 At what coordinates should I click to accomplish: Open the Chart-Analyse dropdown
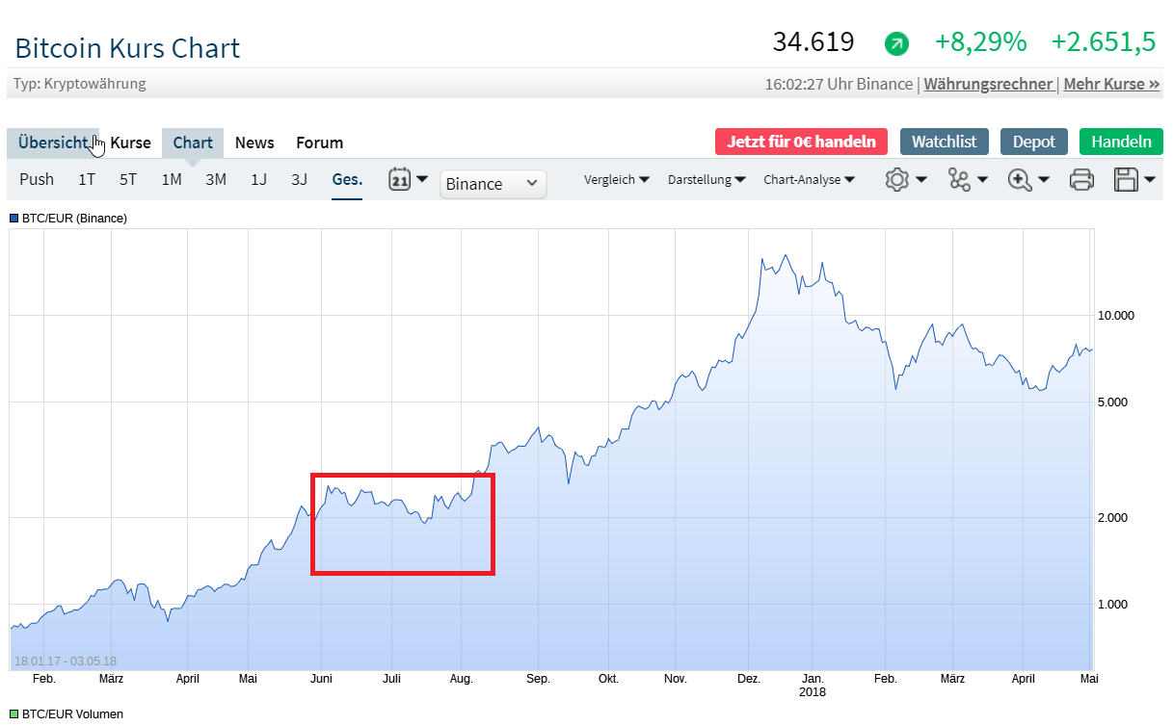coord(809,179)
